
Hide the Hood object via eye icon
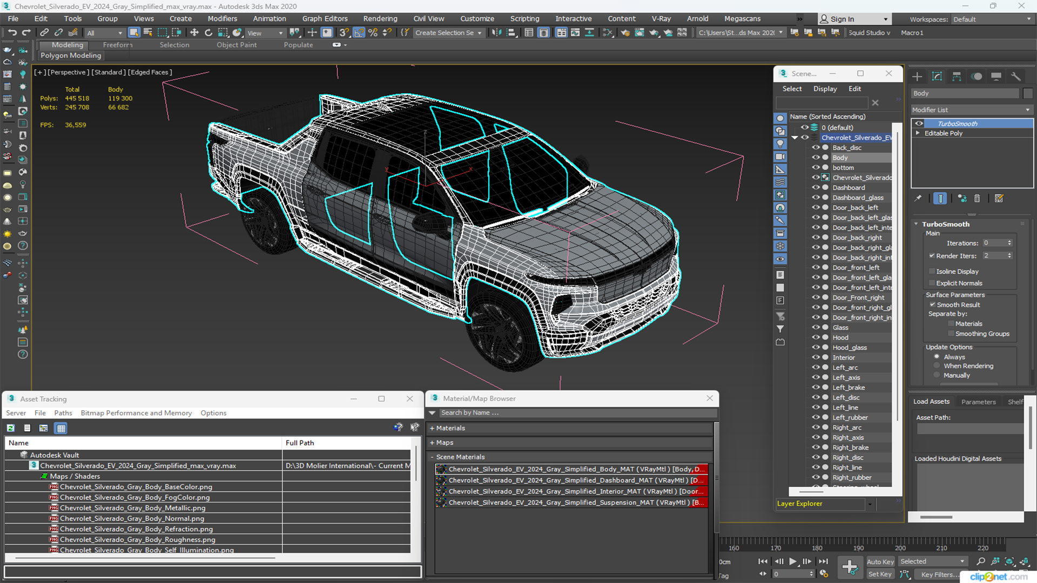coord(816,337)
